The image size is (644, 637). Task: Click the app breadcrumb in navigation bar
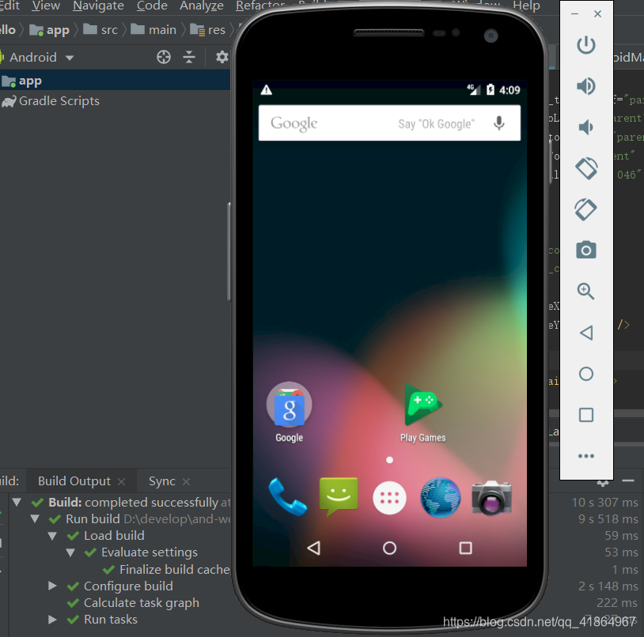(x=49, y=30)
